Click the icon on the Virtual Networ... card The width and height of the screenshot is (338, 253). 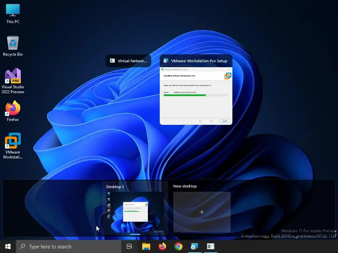(112, 61)
